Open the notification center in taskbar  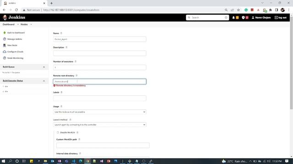287,161
